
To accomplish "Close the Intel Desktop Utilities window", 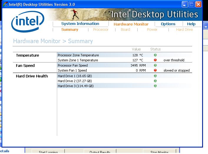I will pyautogui.click(x=198, y=4).
